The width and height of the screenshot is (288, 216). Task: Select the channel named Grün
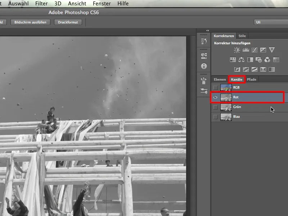pyautogui.click(x=237, y=107)
